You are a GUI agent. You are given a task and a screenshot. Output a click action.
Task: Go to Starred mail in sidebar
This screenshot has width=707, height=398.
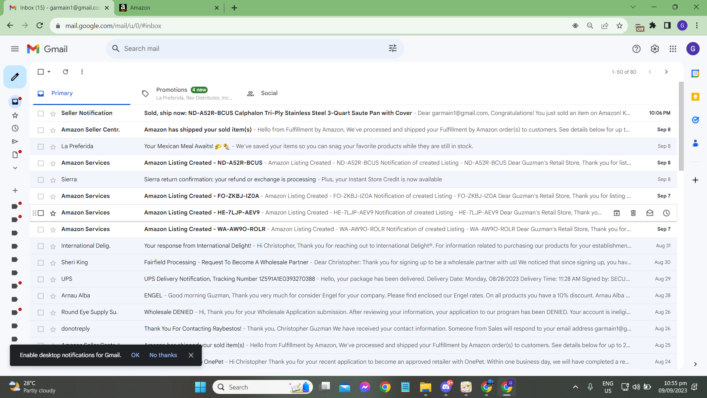click(15, 115)
